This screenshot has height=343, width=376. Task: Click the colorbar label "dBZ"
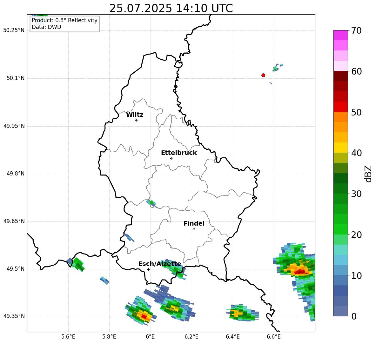coord(368,174)
